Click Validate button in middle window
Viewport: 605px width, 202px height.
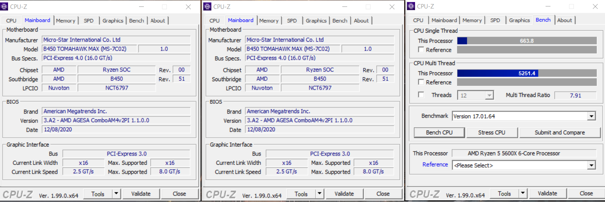point(344,194)
